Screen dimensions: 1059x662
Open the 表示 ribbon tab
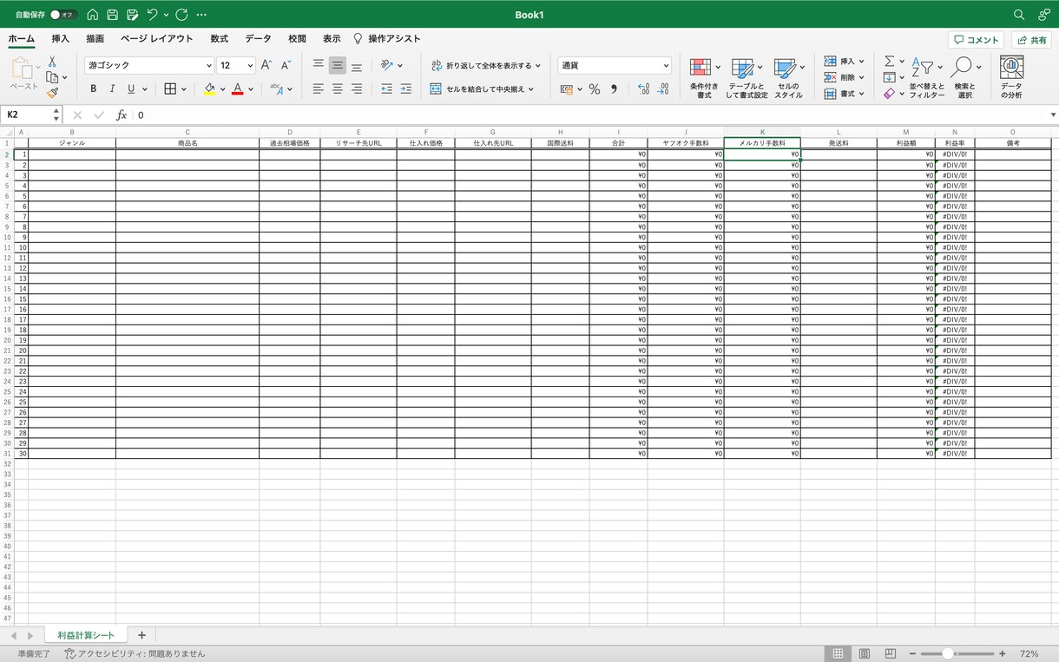332,39
